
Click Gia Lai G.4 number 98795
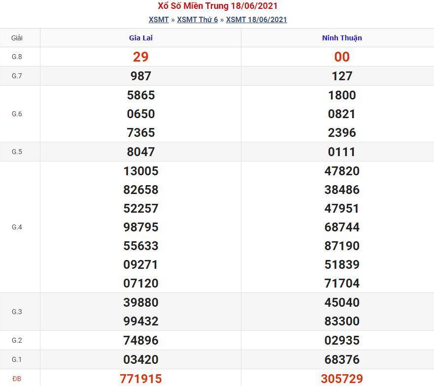pyautogui.click(x=140, y=227)
